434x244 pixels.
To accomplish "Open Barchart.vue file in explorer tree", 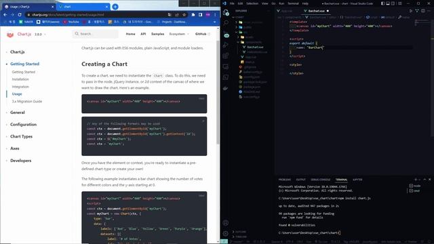I will pyautogui.click(x=255, y=47).
